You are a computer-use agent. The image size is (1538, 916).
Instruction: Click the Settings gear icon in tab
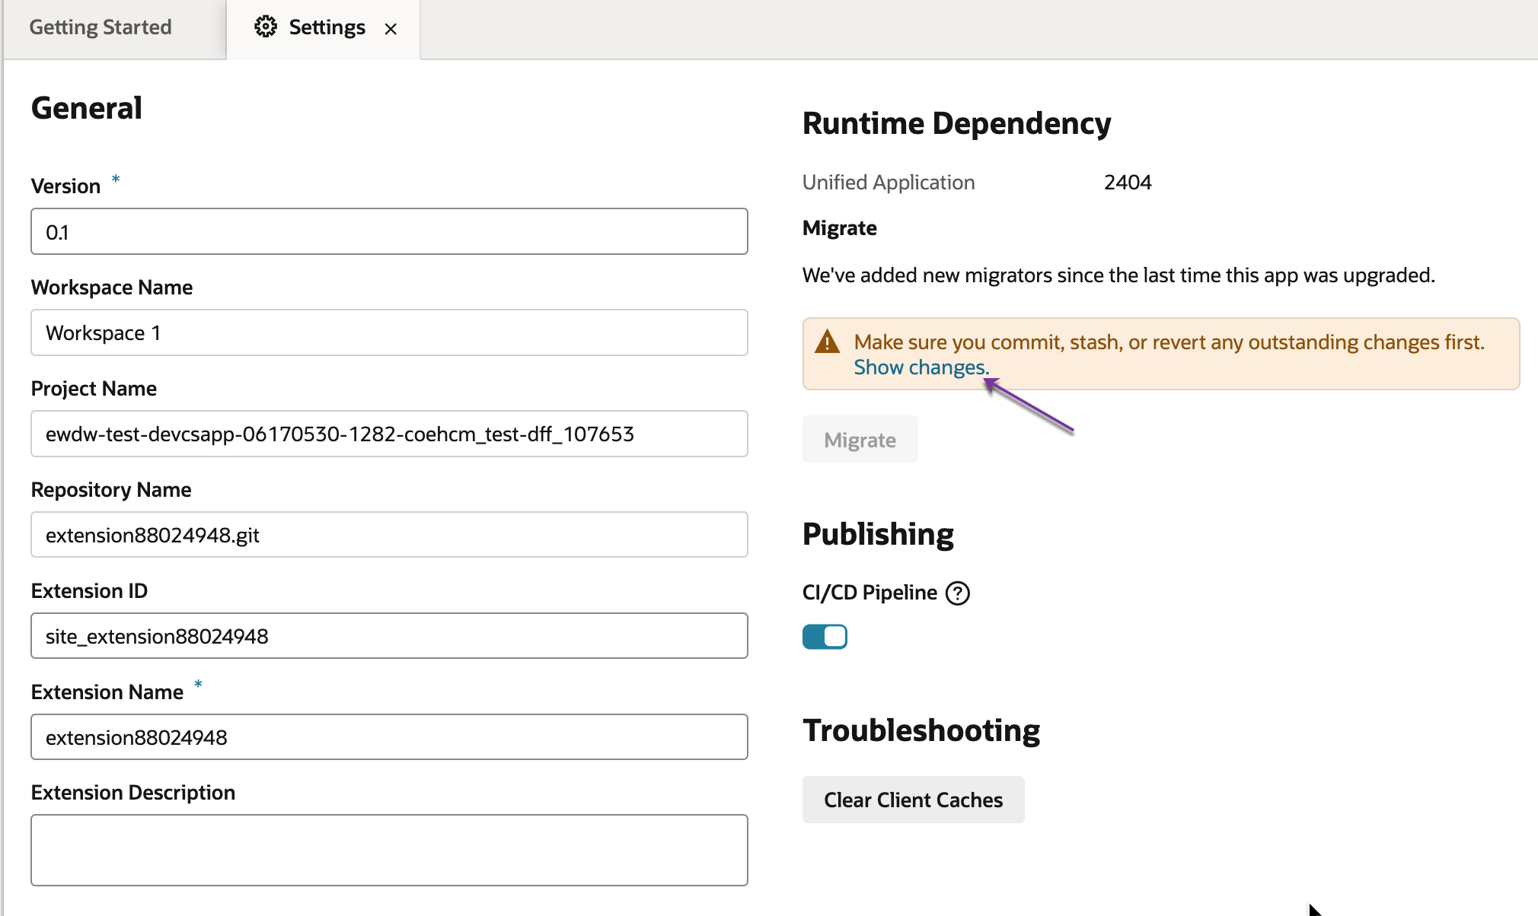coord(265,27)
